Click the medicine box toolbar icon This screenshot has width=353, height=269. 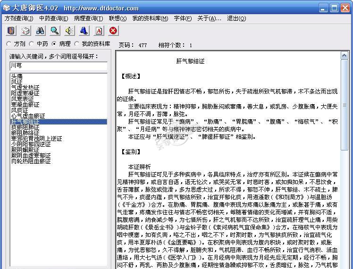(x=25, y=31)
